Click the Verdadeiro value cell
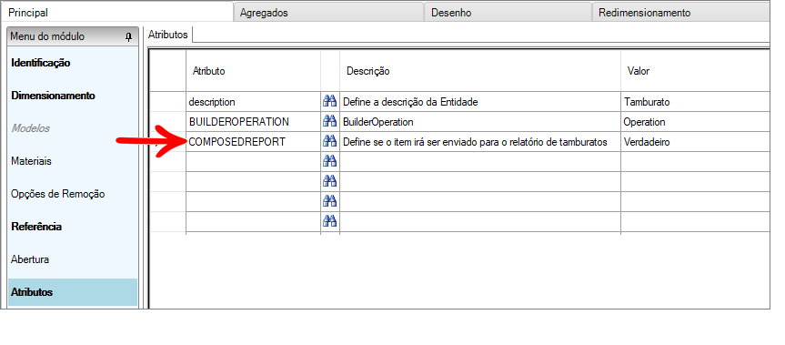 [695, 142]
